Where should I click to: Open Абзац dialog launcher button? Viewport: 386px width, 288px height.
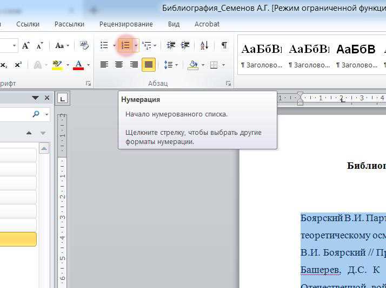point(229,84)
